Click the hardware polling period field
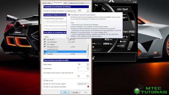 (82, 11)
